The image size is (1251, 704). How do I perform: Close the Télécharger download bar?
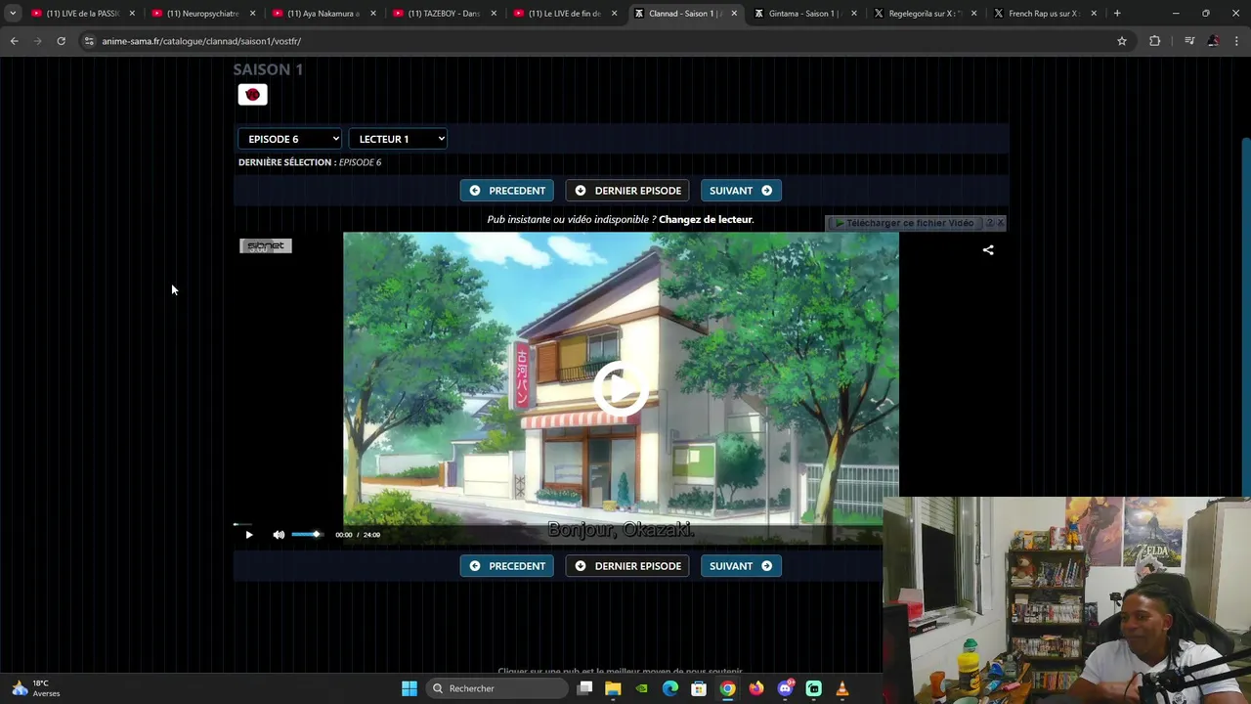tap(1000, 223)
